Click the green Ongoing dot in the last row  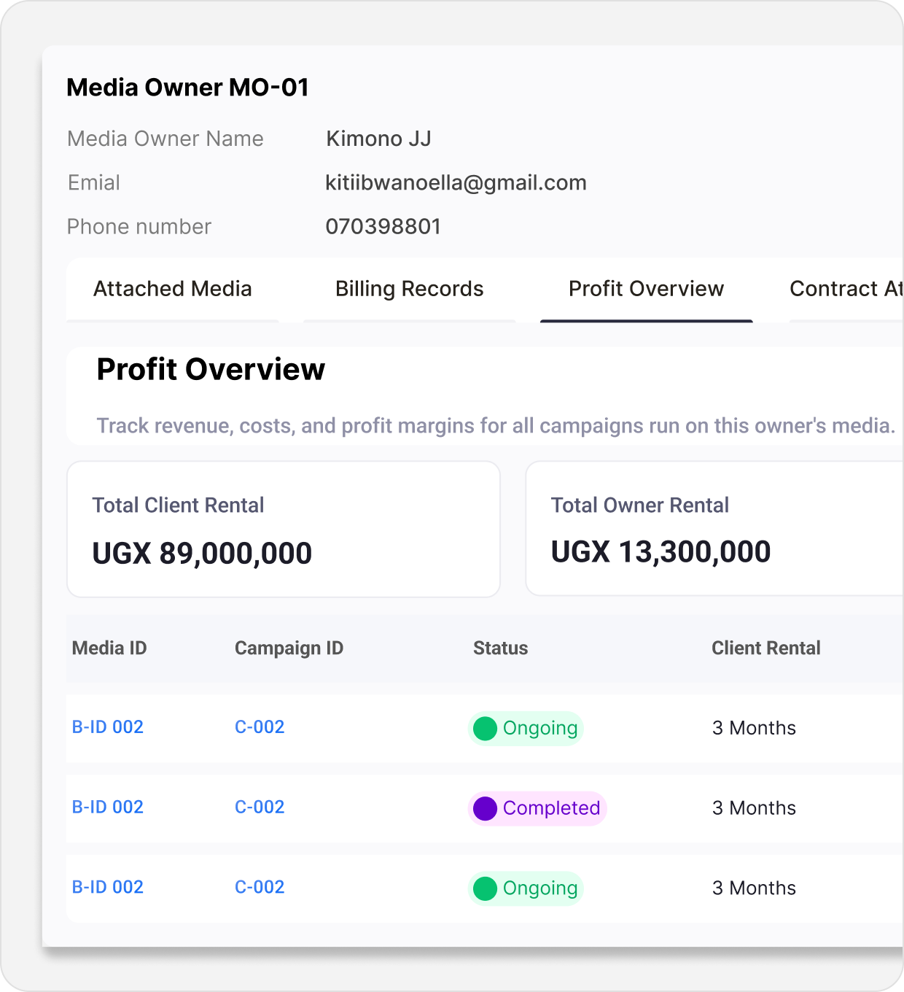point(485,888)
